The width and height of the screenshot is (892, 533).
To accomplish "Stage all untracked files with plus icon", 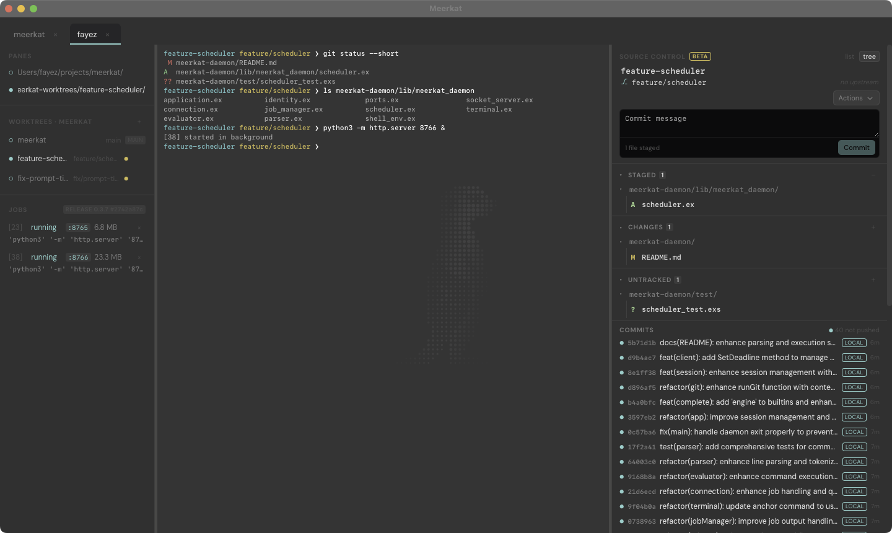I will pos(874,280).
